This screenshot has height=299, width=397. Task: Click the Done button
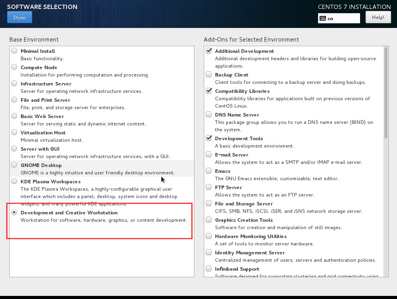click(x=19, y=17)
